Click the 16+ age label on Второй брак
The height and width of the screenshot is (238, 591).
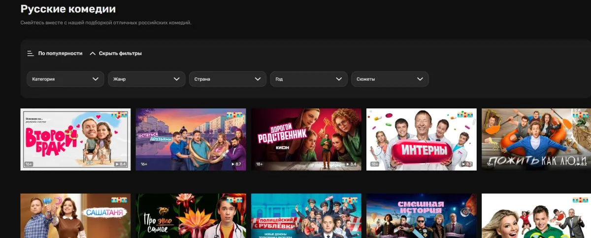[x=29, y=164]
